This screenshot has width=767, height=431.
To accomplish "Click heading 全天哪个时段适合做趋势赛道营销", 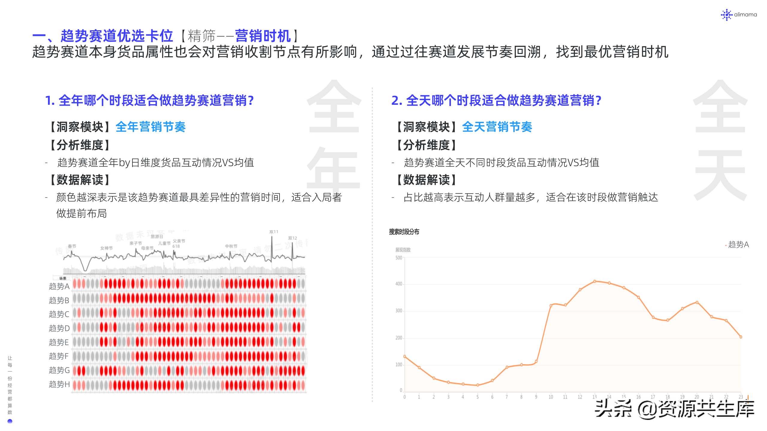I will click(496, 101).
